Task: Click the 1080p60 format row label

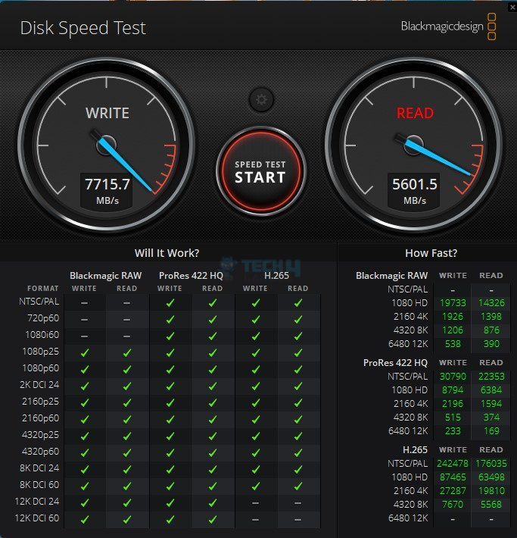Action: click(x=40, y=368)
